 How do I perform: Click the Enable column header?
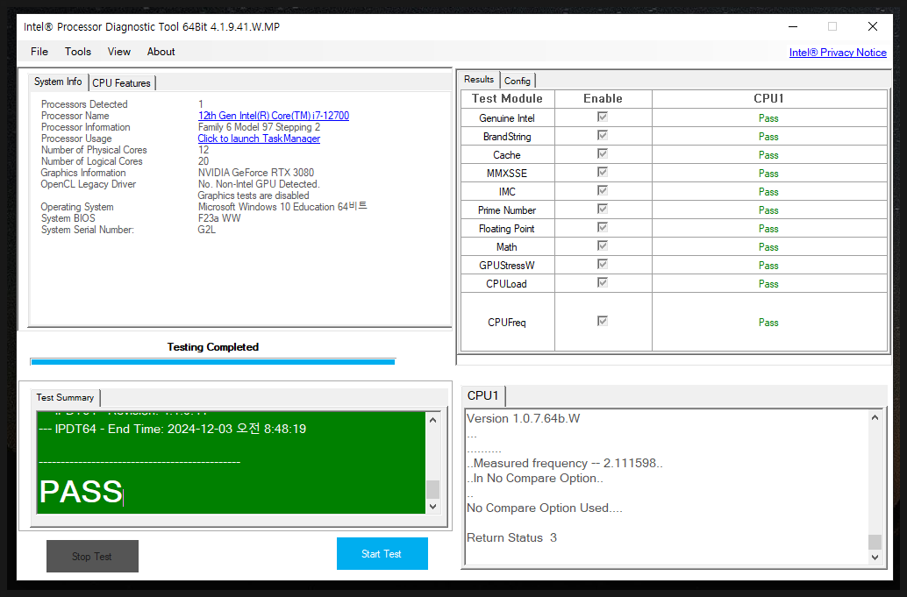pyautogui.click(x=603, y=99)
